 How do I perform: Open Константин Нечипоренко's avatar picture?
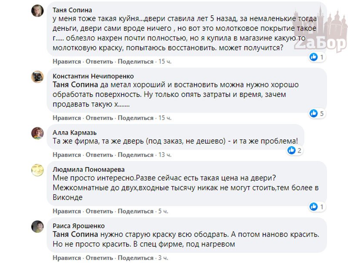[x=37, y=77]
